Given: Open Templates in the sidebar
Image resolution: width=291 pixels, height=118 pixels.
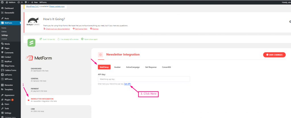Looking at the screenshot, I should pyautogui.click(x=9, y=89).
